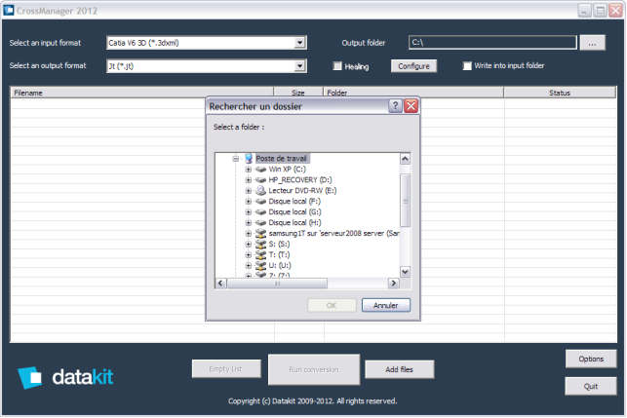Click the Annuler button

[x=386, y=305]
